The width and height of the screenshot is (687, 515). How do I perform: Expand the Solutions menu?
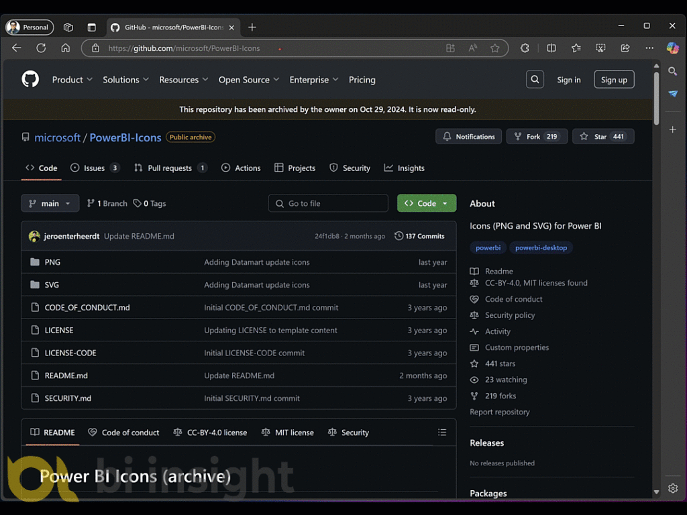point(125,80)
